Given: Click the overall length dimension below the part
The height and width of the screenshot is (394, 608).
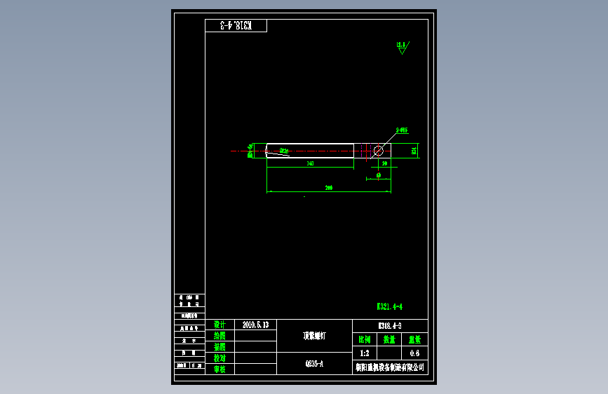Looking at the screenshot, I should tap(329, 188).
